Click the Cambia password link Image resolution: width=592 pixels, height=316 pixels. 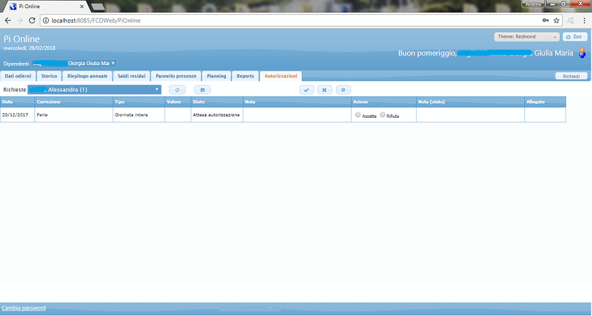pos(24,308)
